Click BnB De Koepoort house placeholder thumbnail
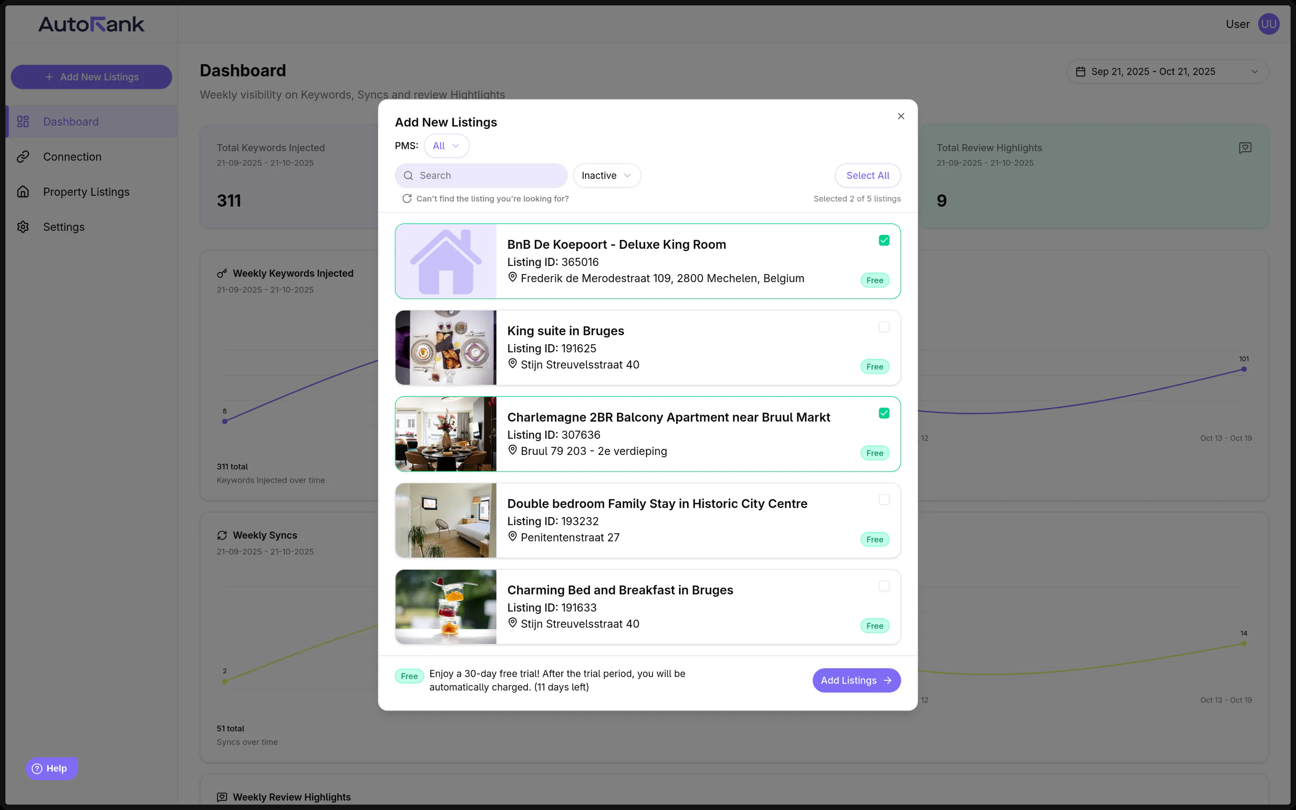This screenshot has height=810, width=1296. coord(446,261)
